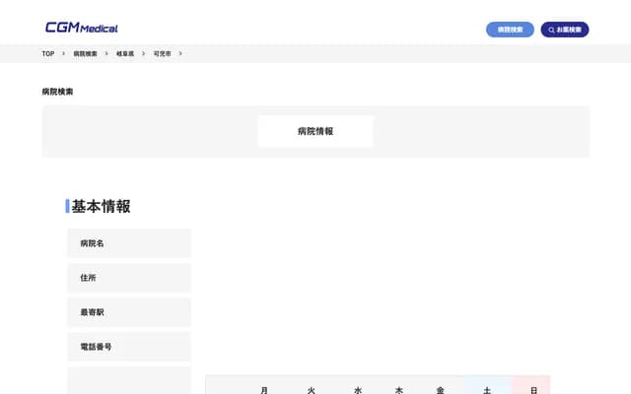Viewport: 631px width, 394px height.
Task: Click the pink 日 Sunday column header
Action: tap(533, 389)
